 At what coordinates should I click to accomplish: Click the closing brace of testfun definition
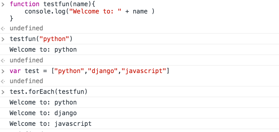[11, 19]
